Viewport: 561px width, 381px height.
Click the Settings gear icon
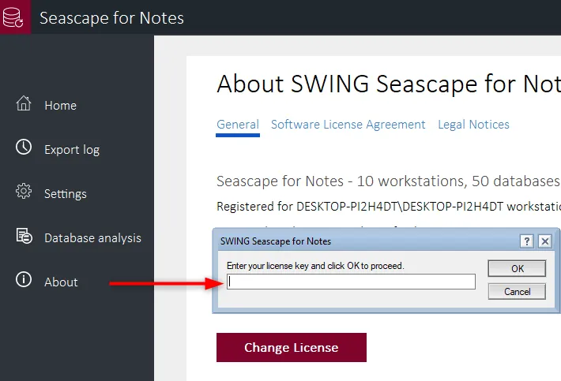click(24, 191)
